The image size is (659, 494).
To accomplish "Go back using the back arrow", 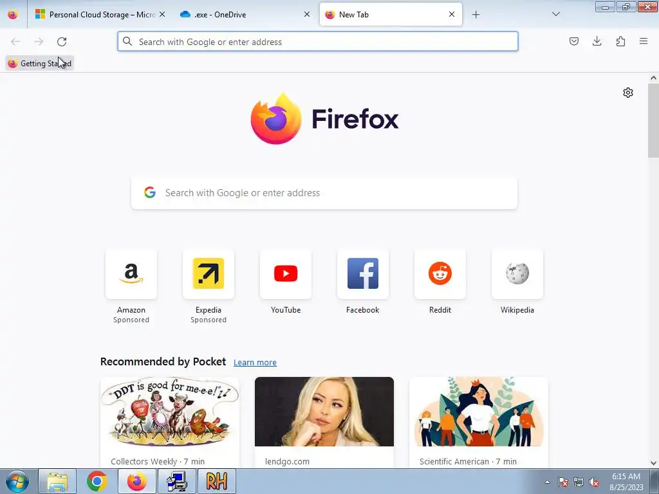I will (x=15, y=42).
